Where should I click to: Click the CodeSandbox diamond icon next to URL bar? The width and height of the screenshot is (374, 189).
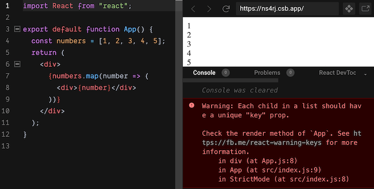349,9
